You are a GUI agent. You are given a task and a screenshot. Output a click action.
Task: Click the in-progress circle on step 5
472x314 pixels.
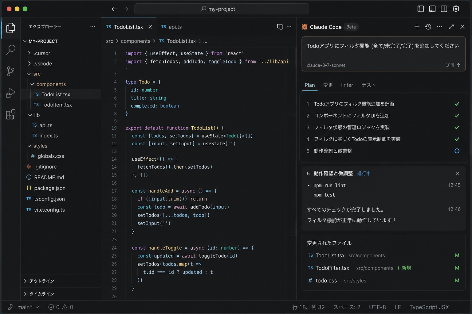point(457,151)
